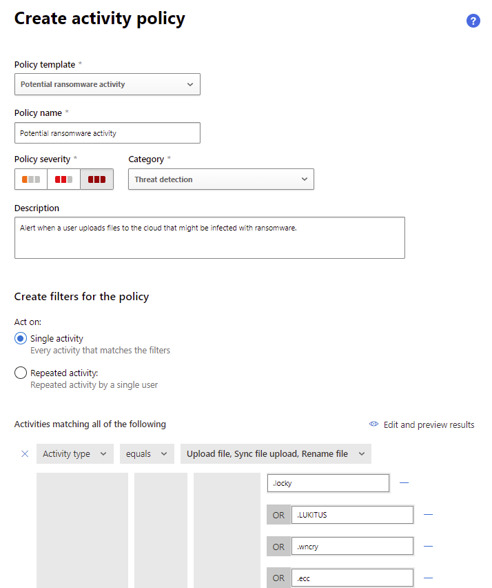The image size is (492, 588).
Task: Expand the Activity type filter dropdown
Action: point(75,453)
